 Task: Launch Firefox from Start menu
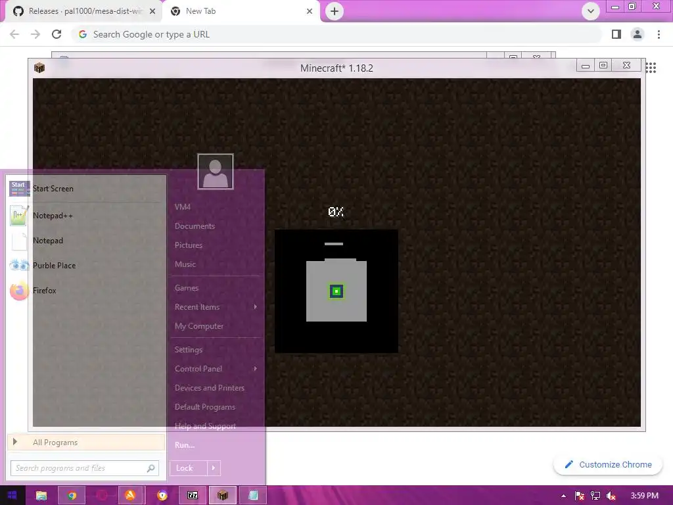pyautogui.click(x=86, y=290)
